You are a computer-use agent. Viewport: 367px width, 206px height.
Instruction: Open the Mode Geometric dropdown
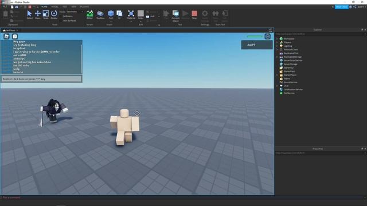tap(75, 11)
